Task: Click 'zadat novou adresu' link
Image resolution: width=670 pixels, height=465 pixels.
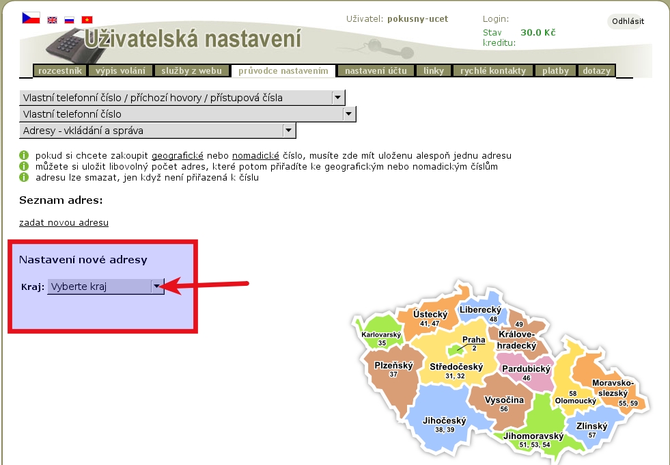Action: 64,222
